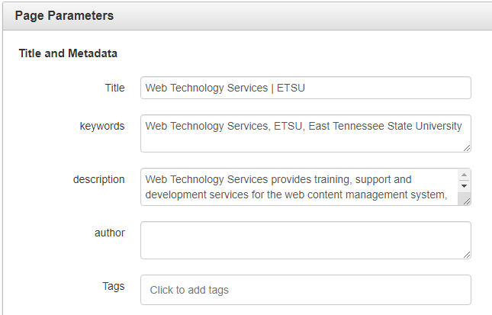This screenshot has width=492, height=315.
Task: Click the keywords box resize handle
Action: click(x=466, y=147)
